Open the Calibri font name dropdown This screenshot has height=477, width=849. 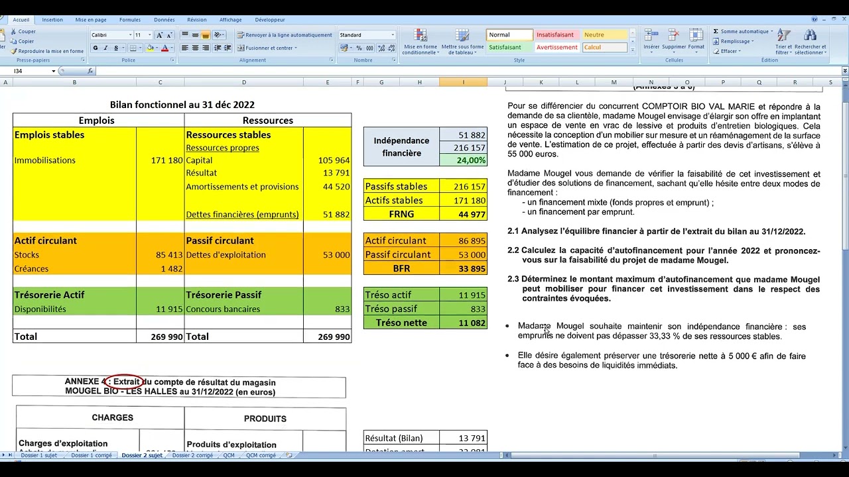point(130,35)
